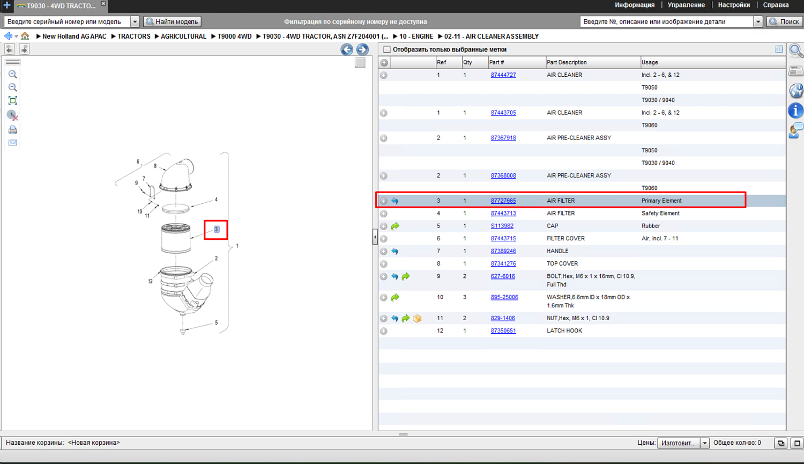The height and width of the screenshot is (464, 804).
Task: Open the news panel in the right sidebar
Action: coord(796,71)
